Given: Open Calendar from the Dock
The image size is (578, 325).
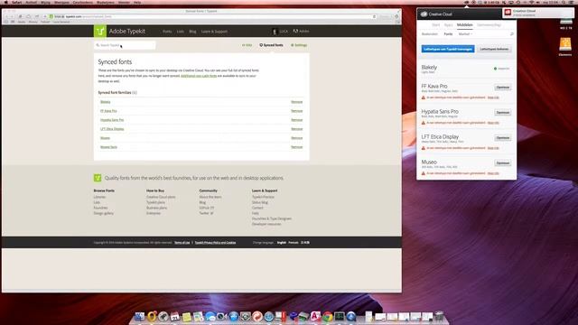Looking at the screenshot, I should [x=175, y=316].
